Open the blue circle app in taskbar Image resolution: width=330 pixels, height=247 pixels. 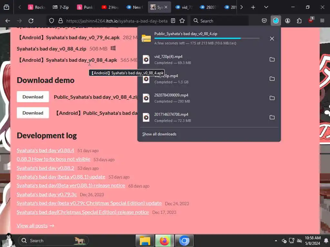coord(184,241)
